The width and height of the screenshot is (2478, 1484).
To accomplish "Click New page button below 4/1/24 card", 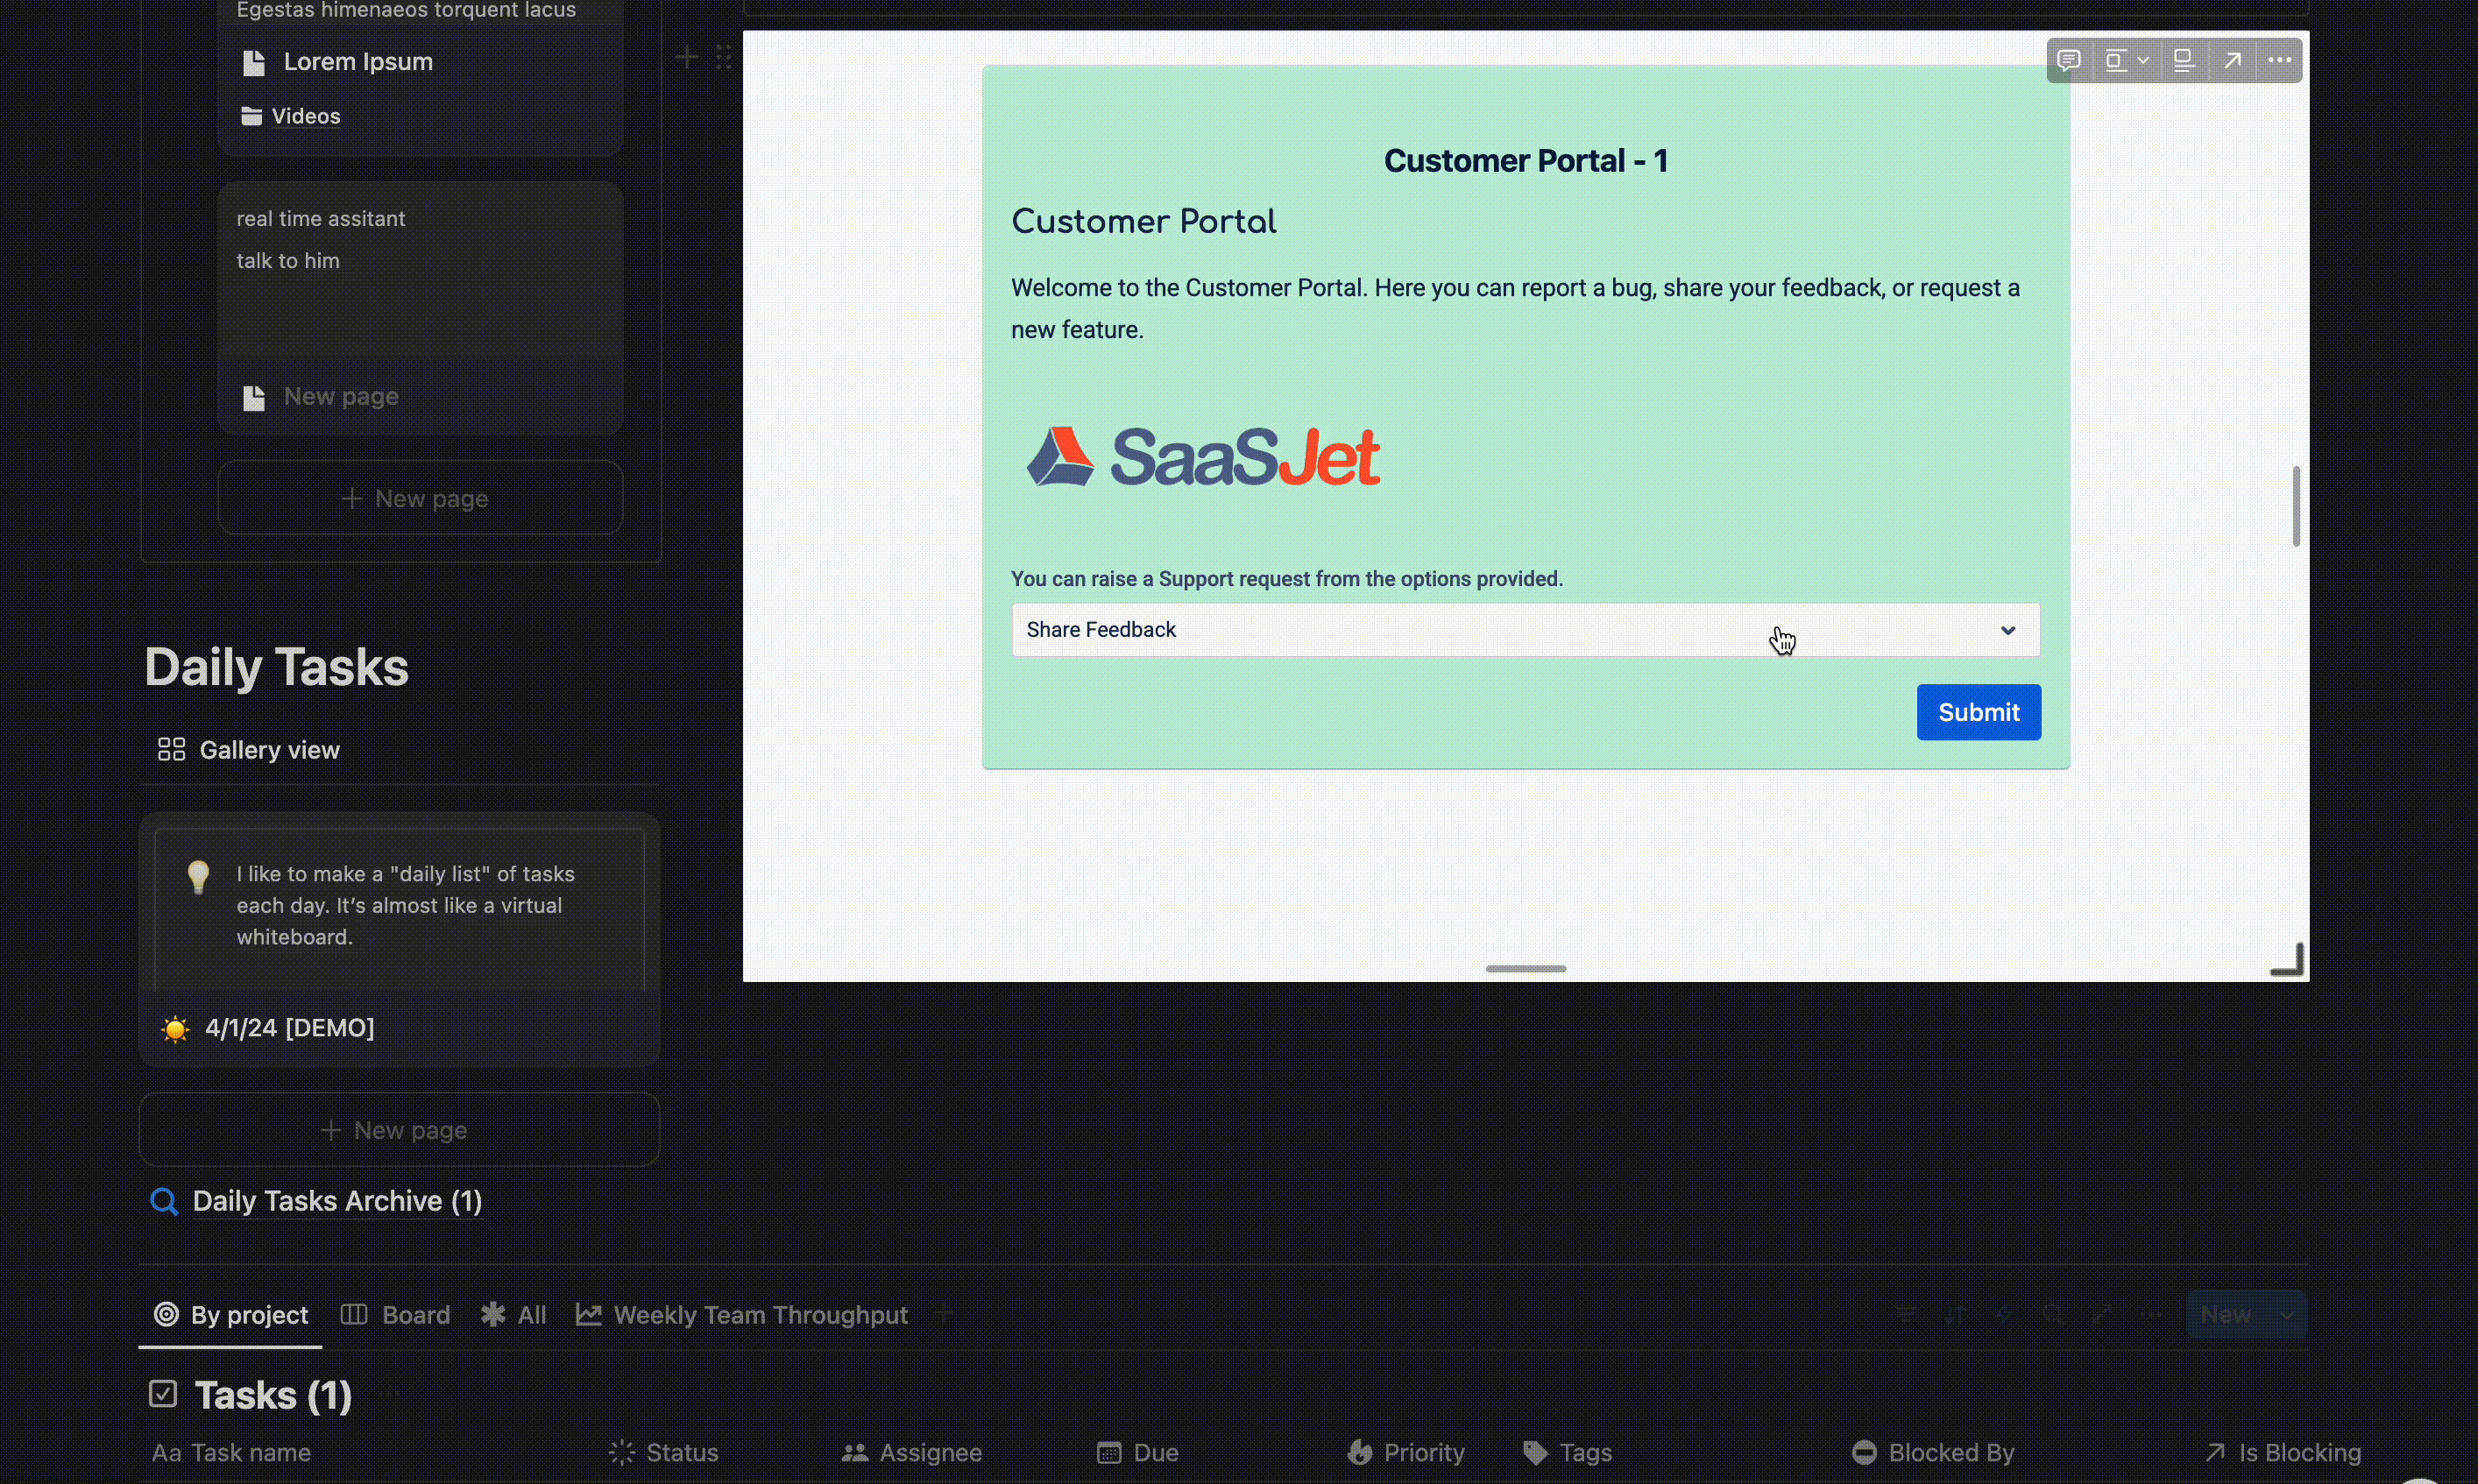I will (399, 1130).
